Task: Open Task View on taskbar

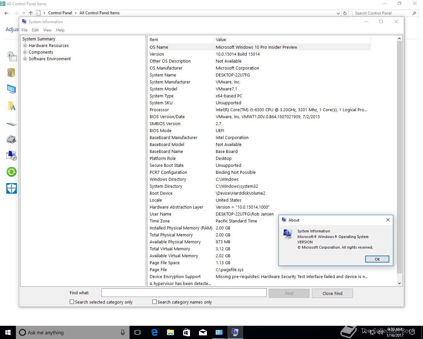Action: pyautogui.click(x=137, y=332)
